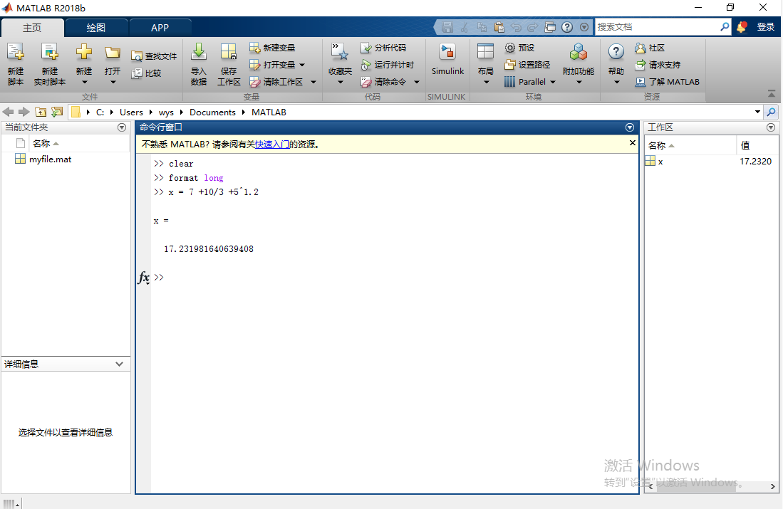Viewport: 783px width, 509px height.
Task: Collapse the Details (详细信息) panel chevron
Action: coord(120,364)
